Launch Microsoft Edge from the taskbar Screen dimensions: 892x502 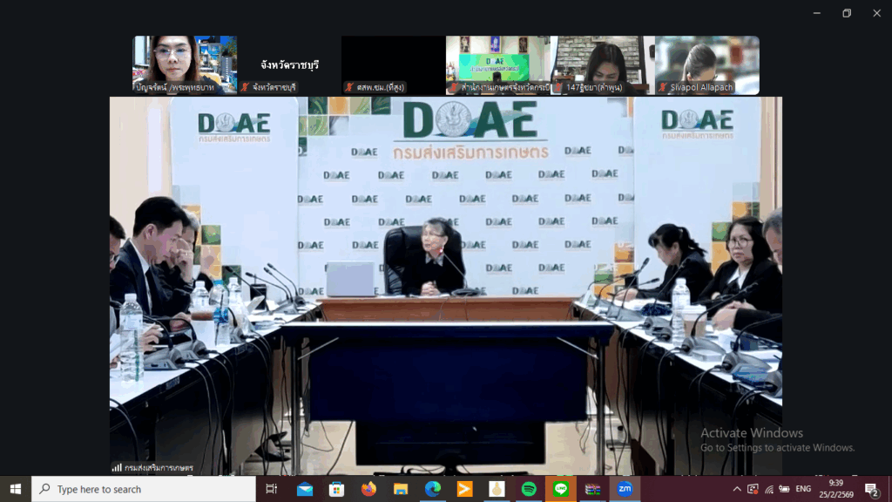tap(433, 489)
